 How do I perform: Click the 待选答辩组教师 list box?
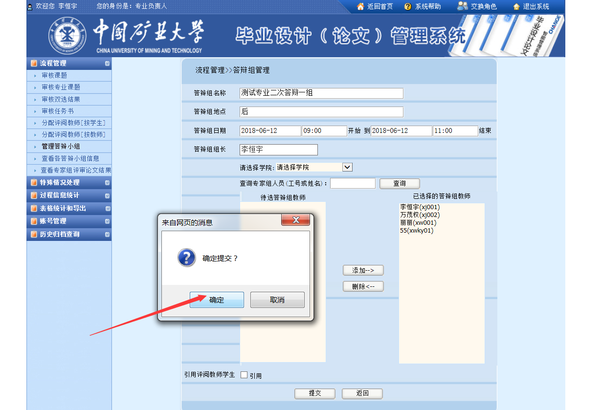(283, 282)
